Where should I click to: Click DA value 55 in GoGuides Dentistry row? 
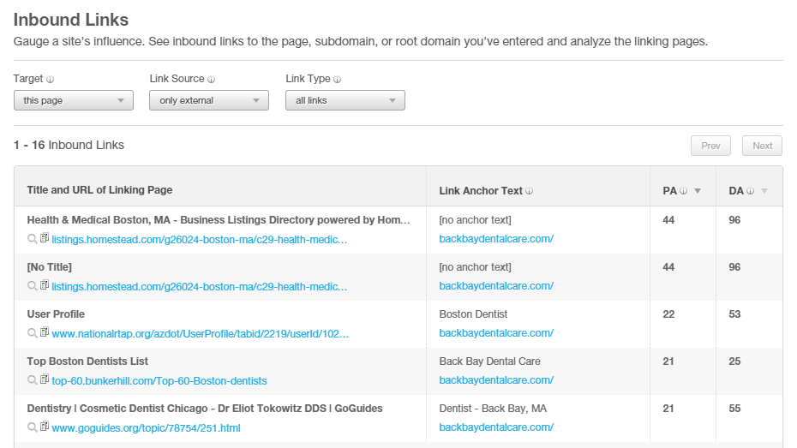734,409
